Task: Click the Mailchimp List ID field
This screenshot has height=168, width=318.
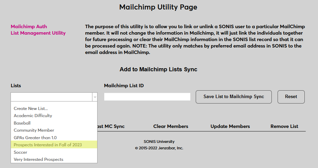Action: 147,97
